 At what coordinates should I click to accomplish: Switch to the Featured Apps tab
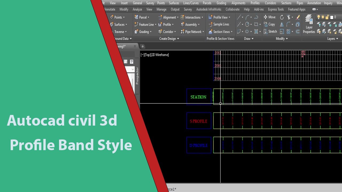tap(297, 9)
